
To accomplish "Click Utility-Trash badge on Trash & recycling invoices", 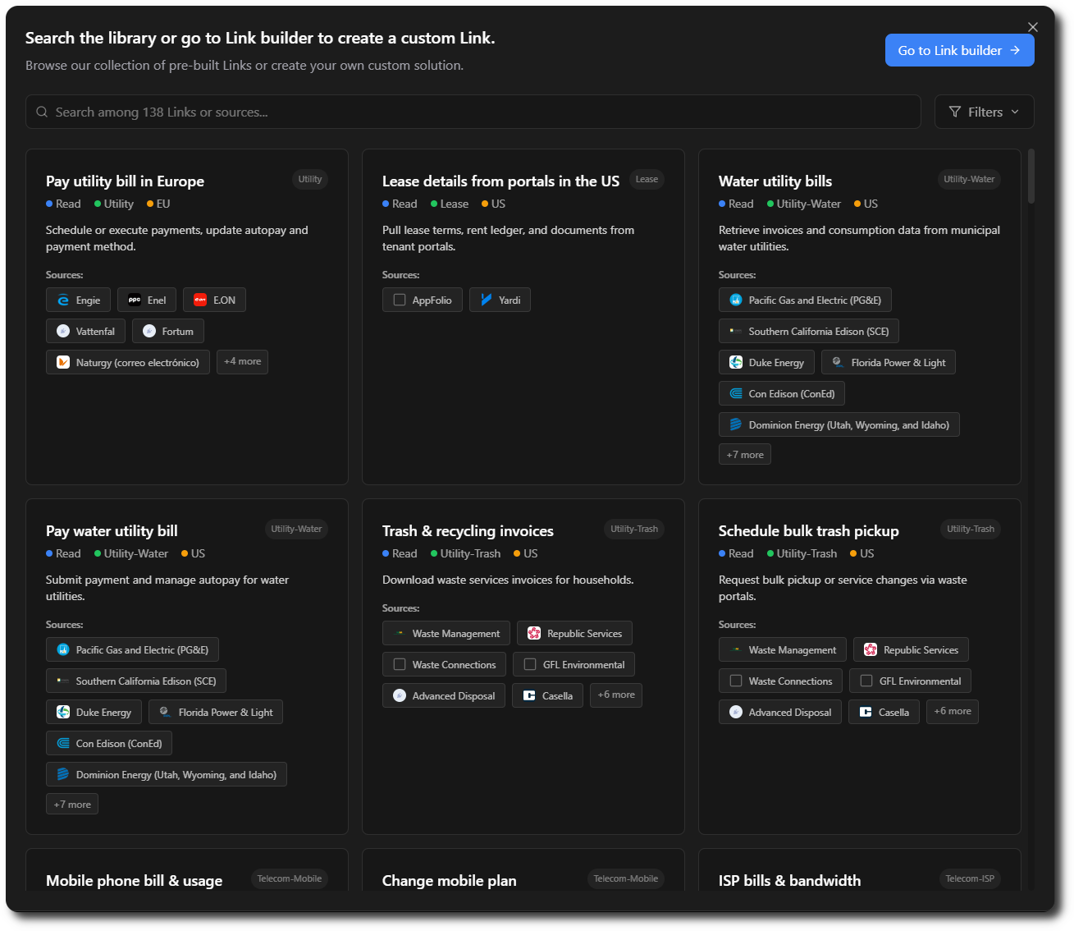I will point(634,529).
